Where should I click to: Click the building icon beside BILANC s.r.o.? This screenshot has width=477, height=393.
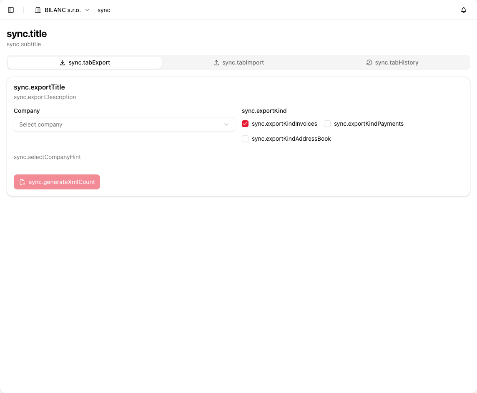[38, 10]
